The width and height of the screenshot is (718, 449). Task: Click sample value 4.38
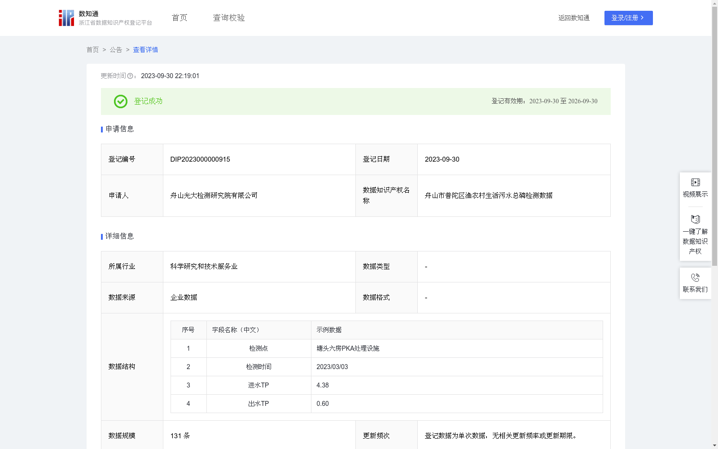click(323, 385)
